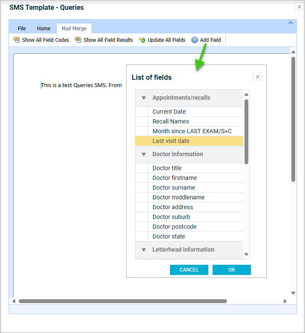Select the Doctor suburb field
Image resolution: width=305 pixels, height=333 pixels.
[x=189, y=217]
